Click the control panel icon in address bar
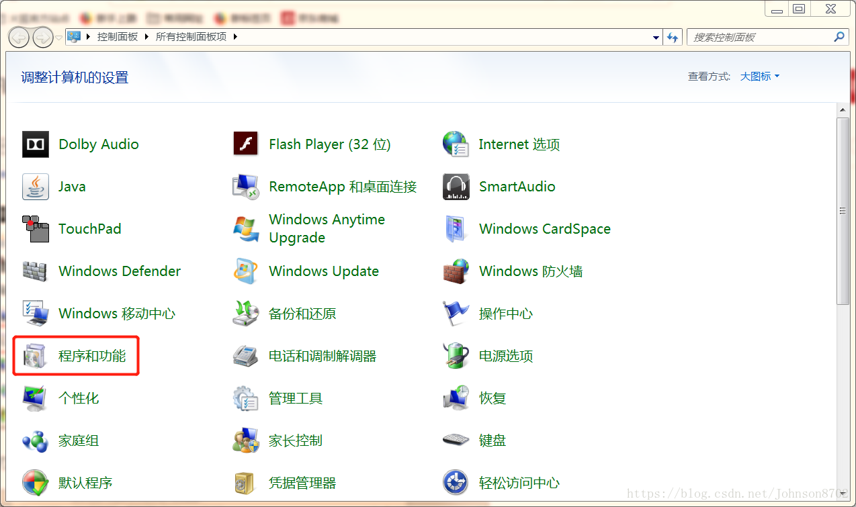The image size is (856, 507). 74,37
